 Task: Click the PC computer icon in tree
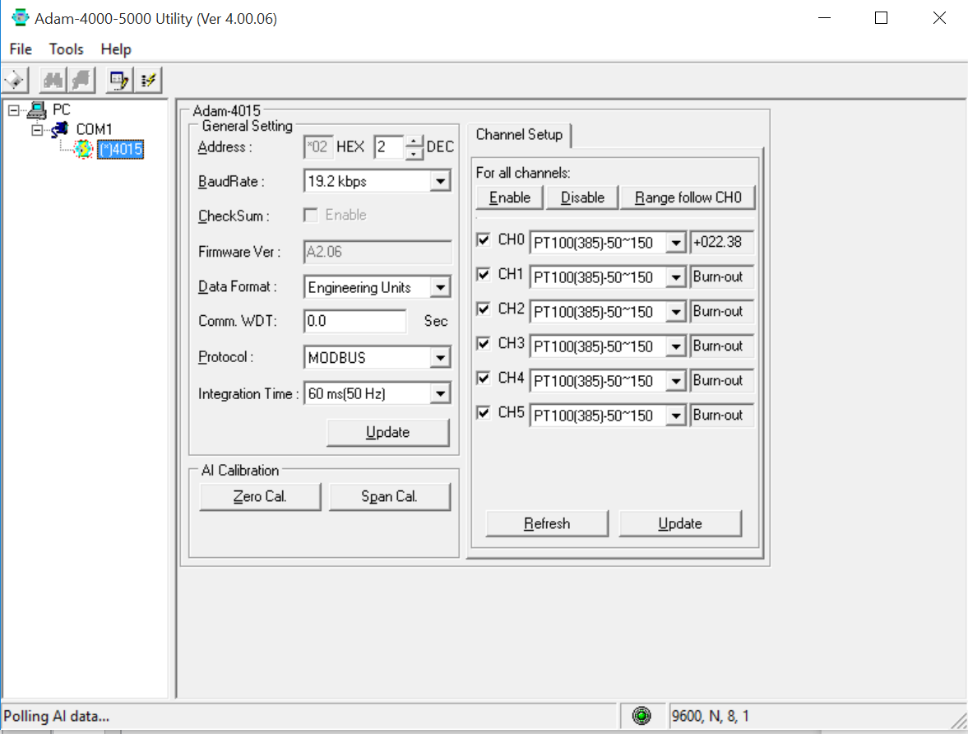[37, 110]
